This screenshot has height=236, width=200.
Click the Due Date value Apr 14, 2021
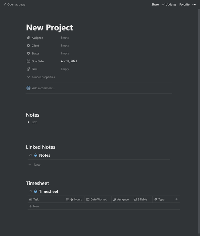click(69, 61)
